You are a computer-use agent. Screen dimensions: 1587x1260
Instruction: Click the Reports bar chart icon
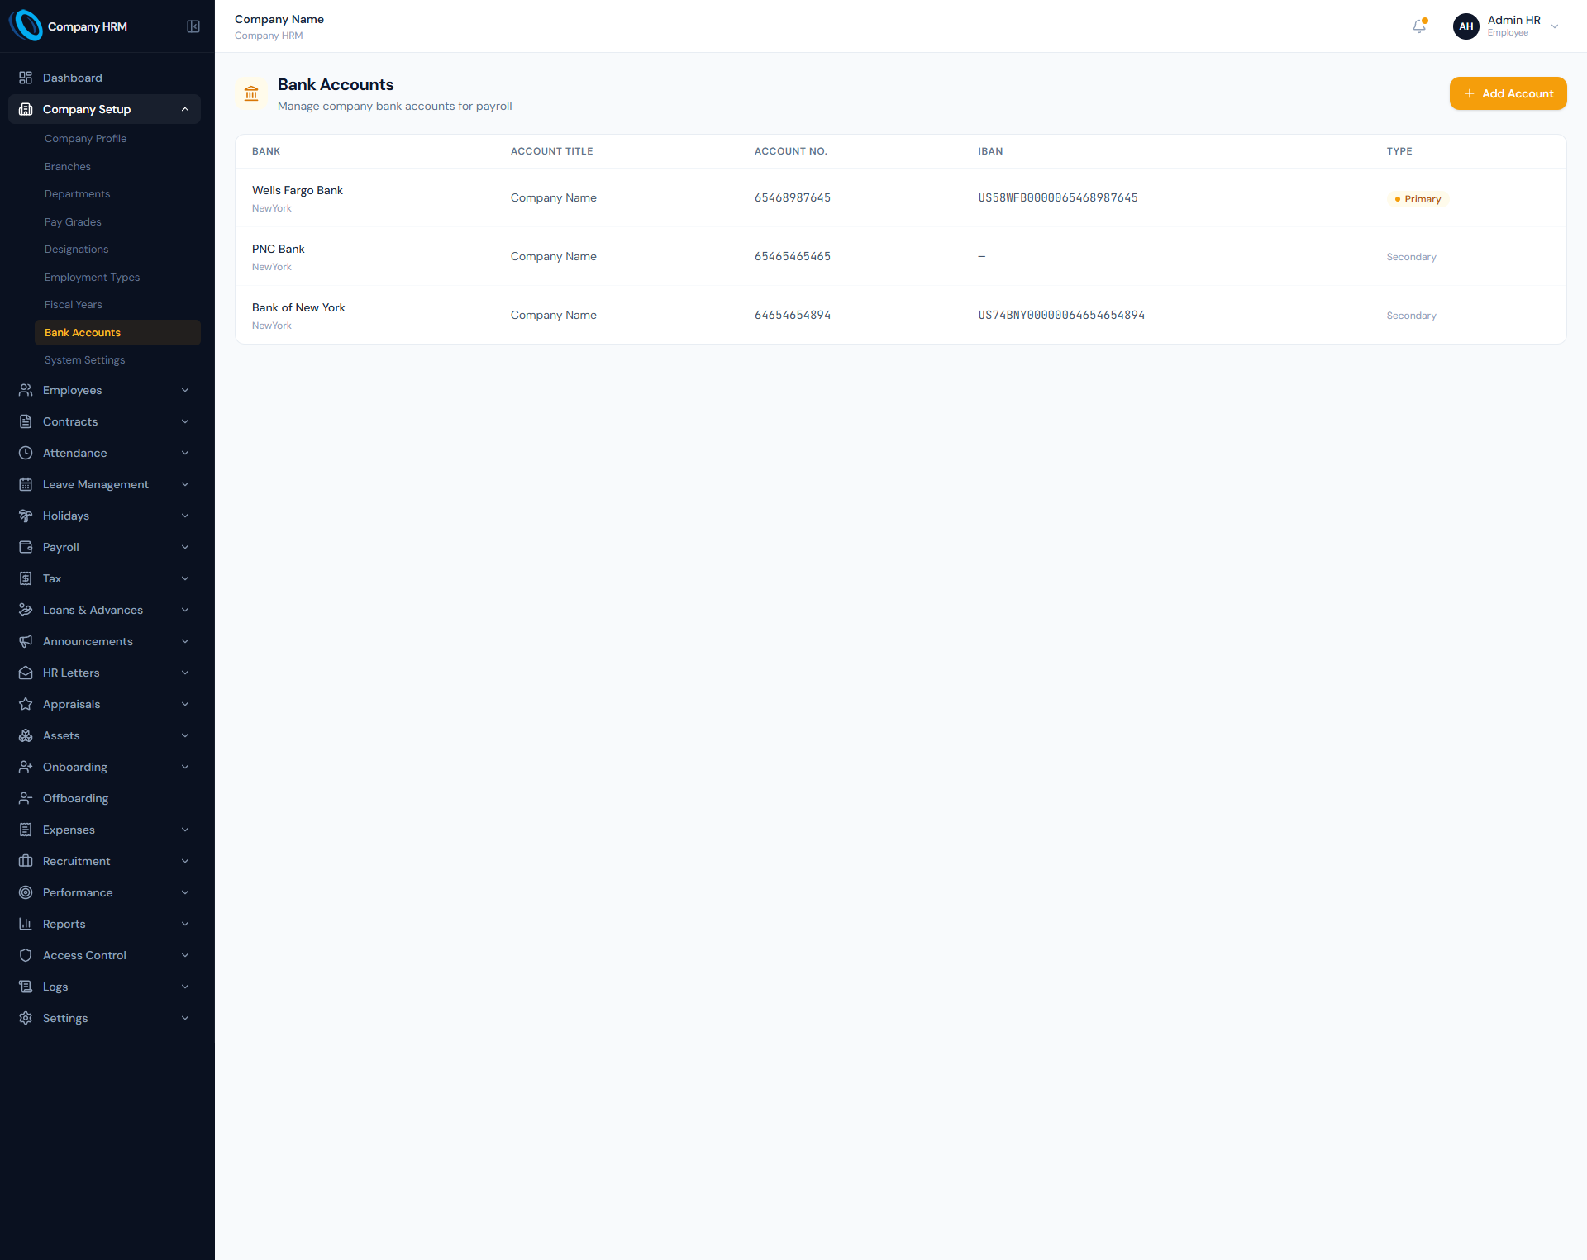point(26,924)
